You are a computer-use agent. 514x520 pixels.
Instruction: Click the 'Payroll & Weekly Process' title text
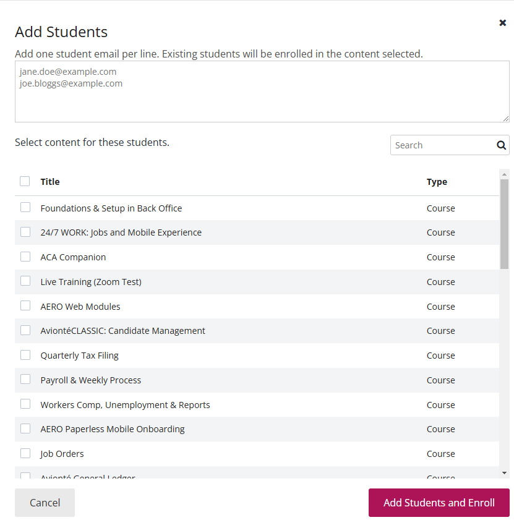click(90, 380)
